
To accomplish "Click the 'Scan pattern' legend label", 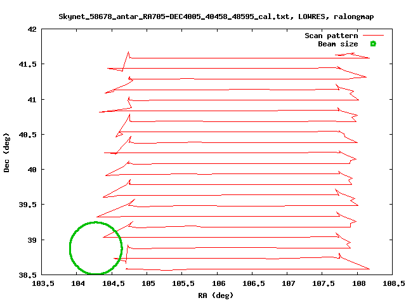I will (x=331, y=36).
